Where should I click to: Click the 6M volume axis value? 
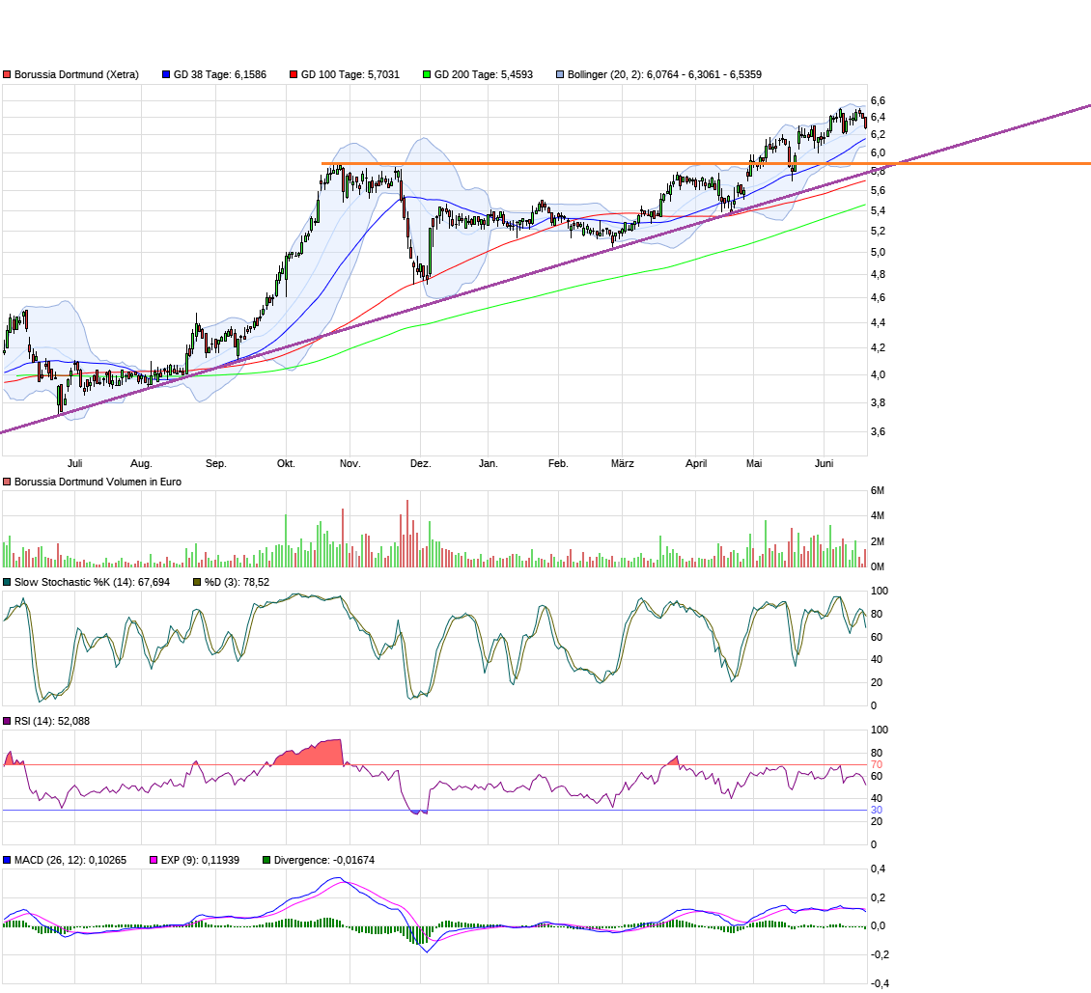878,491
